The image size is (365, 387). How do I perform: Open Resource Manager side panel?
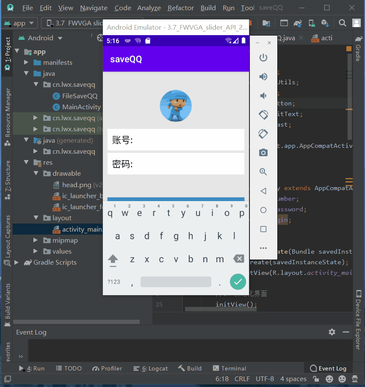[7, 117]
